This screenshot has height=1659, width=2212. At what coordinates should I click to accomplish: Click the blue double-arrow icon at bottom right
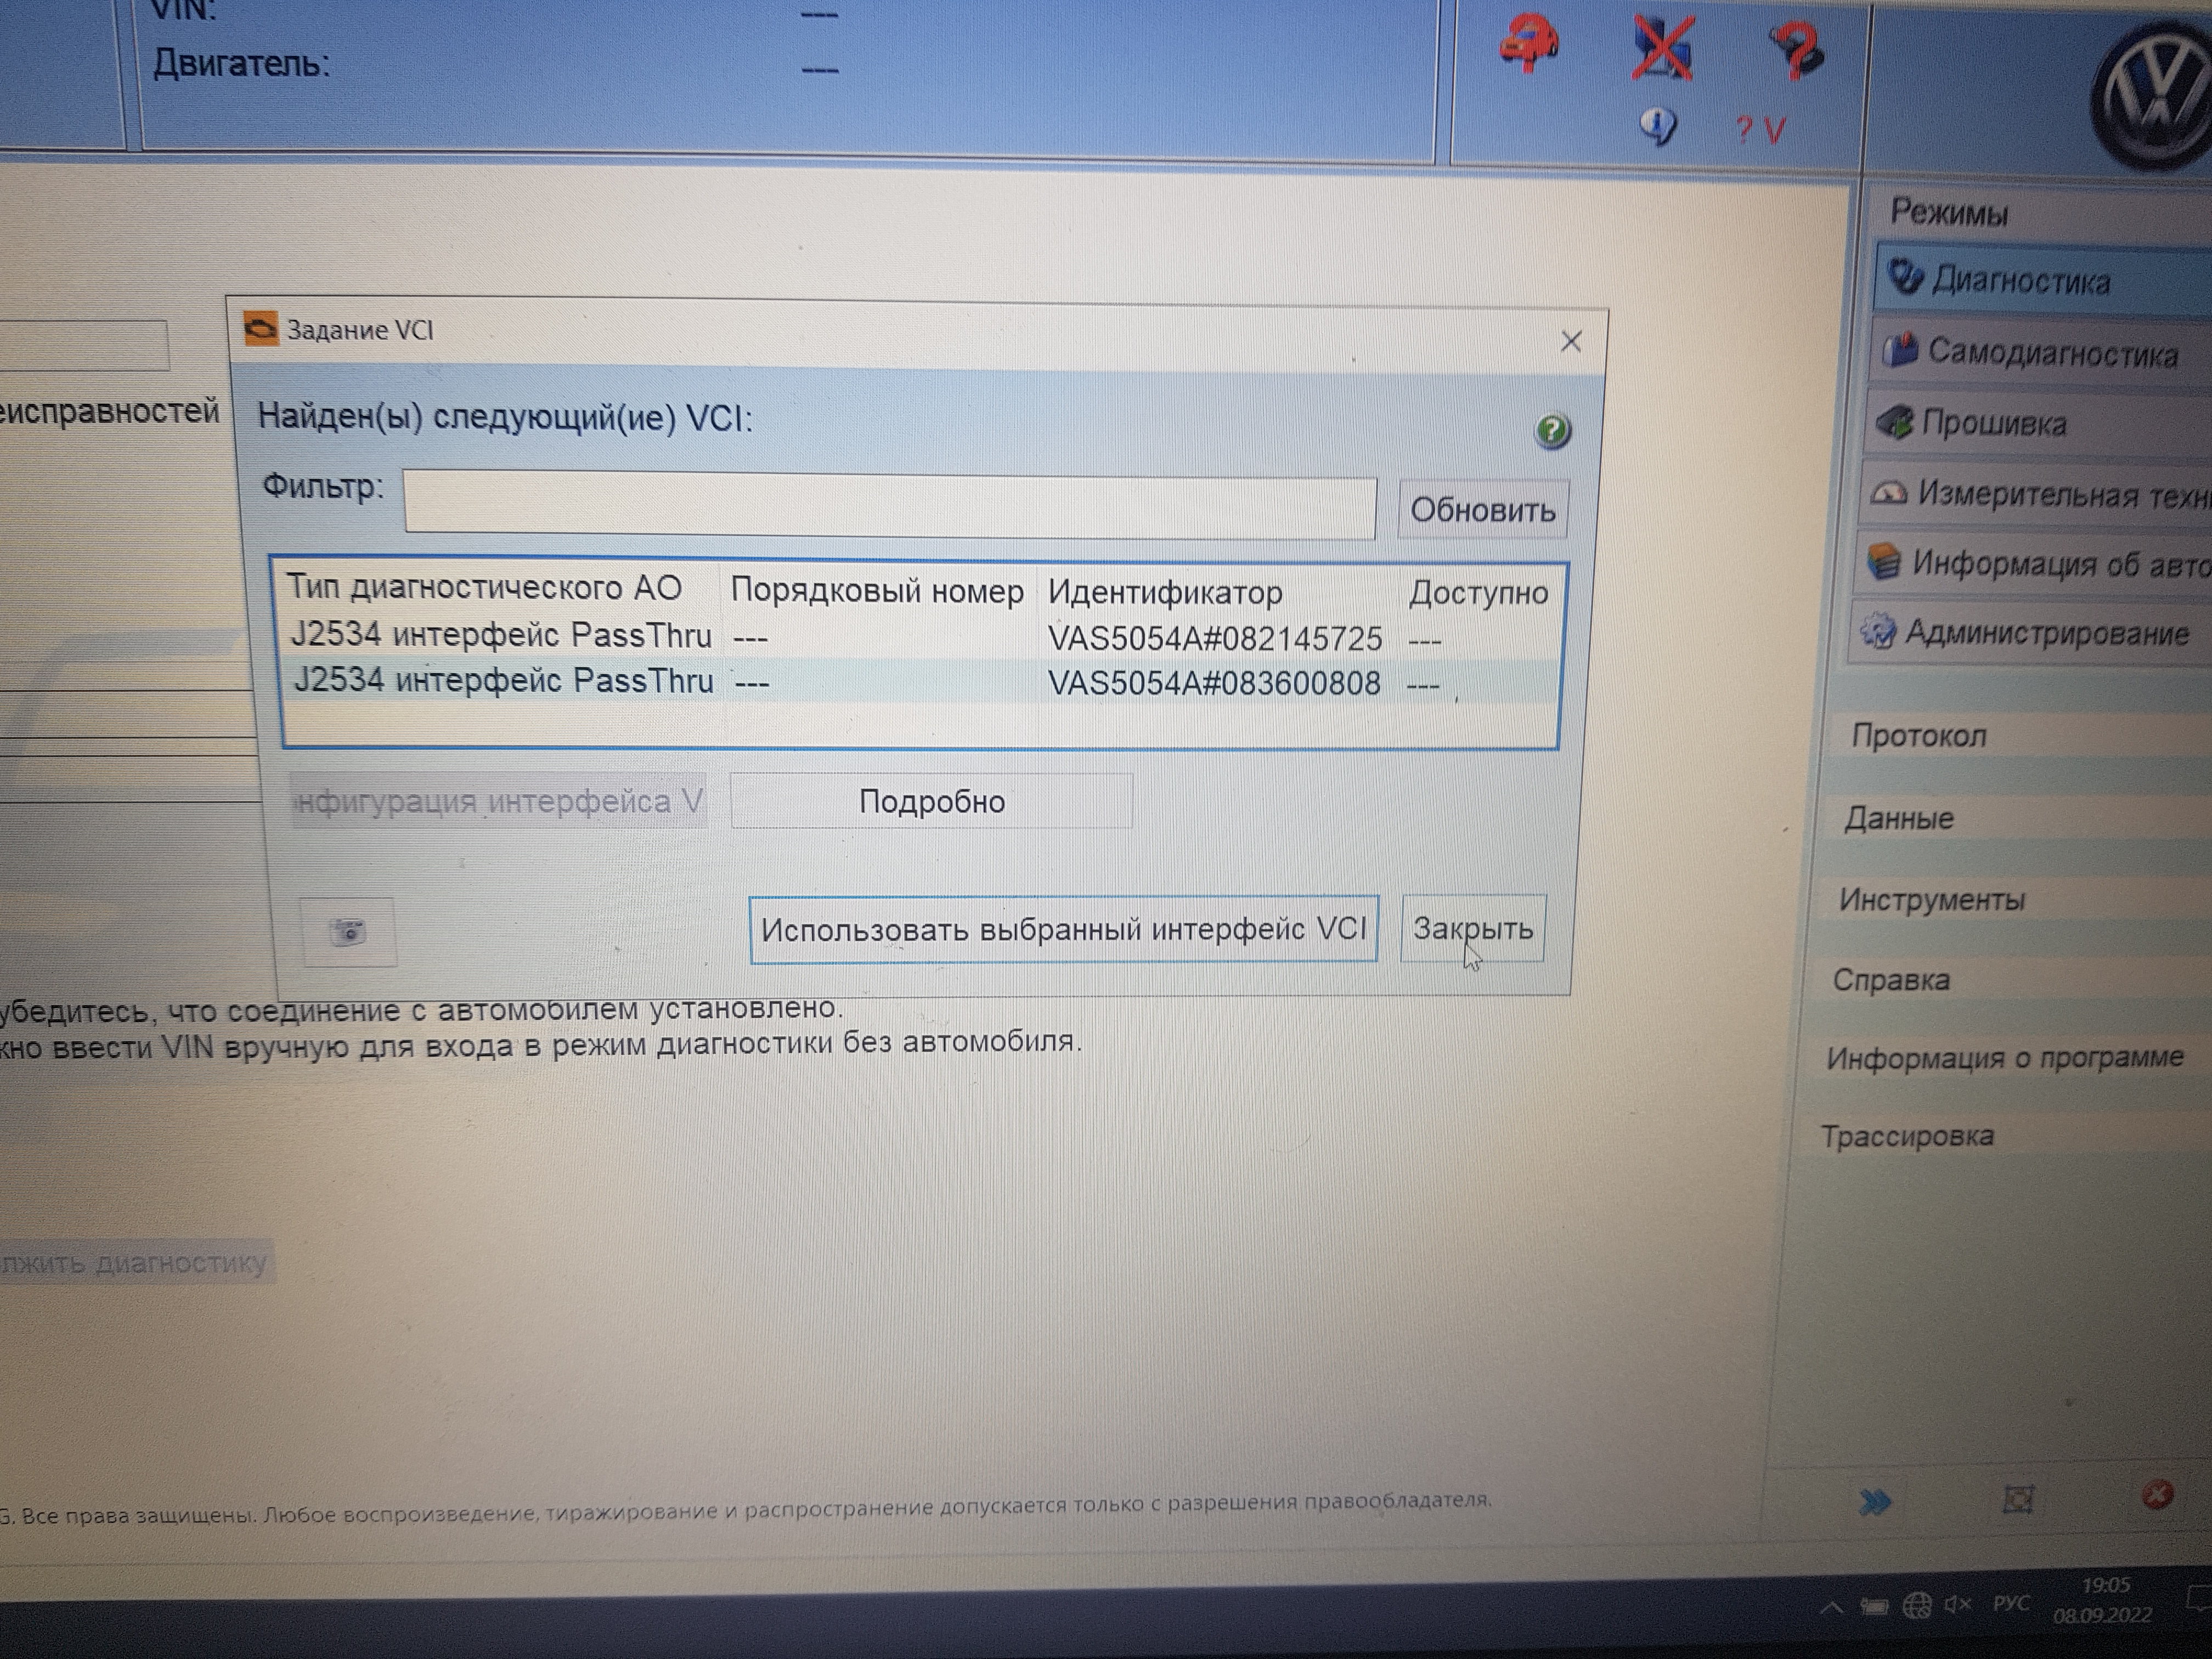(1875, 1501)
